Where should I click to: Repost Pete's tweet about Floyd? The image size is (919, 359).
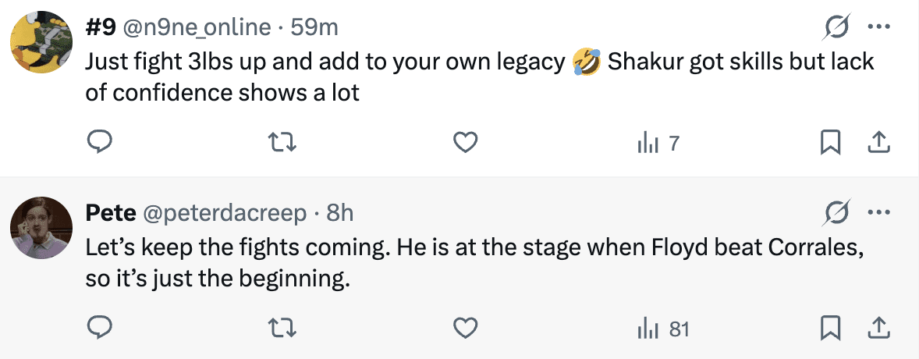click(x=282, y=329)
